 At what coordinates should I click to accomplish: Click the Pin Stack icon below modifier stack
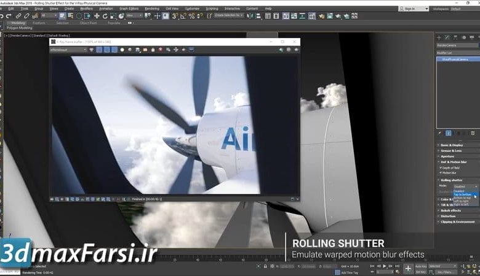(x=440, y=133)
